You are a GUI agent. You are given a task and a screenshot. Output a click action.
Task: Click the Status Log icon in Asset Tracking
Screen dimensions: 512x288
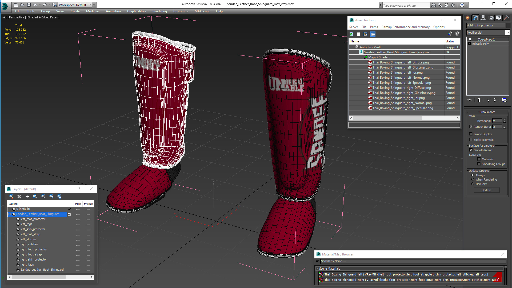tap(358, 34)
